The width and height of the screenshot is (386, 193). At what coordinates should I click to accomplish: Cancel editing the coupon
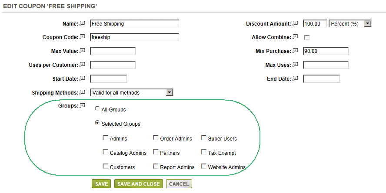pos(179,184)
